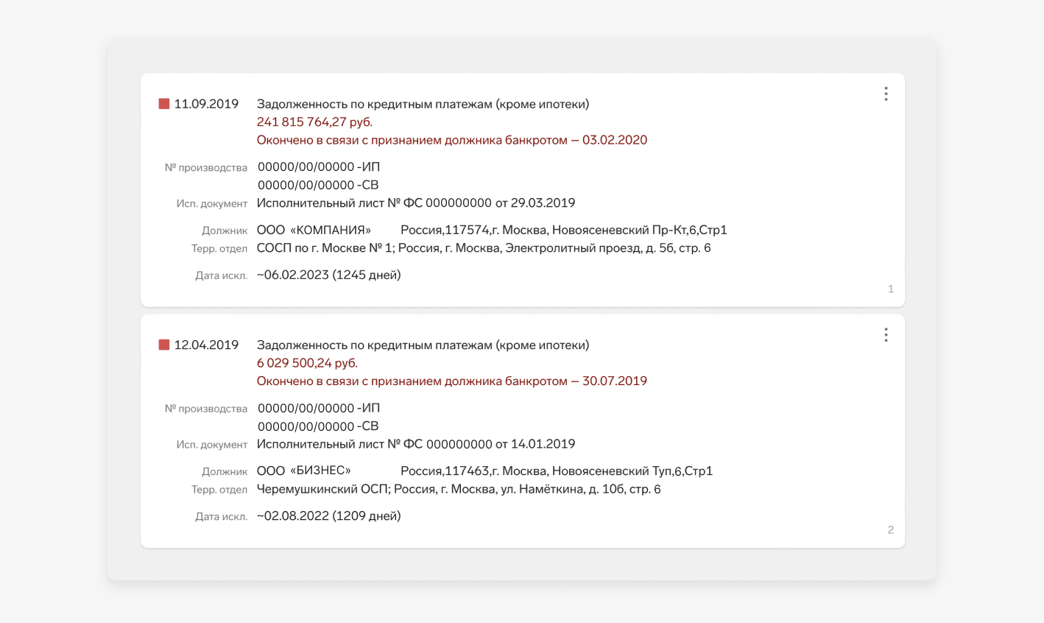Viewport: 1044px width, 623px height.
Task: Click bankruptcy status dated 03.02.2020
Action: pos(451,140)
